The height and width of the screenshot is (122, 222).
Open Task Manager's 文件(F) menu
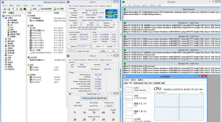coord(126,80)
